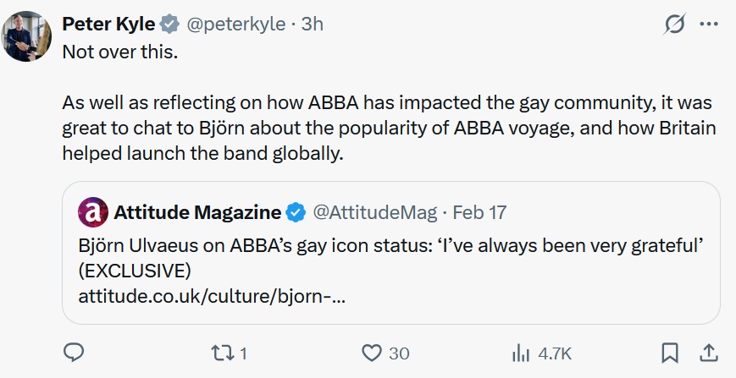Follow the attitude.co.uk article link
This screenshot has height=378, width=736.
pyautogui.click(x=211, y=297)
